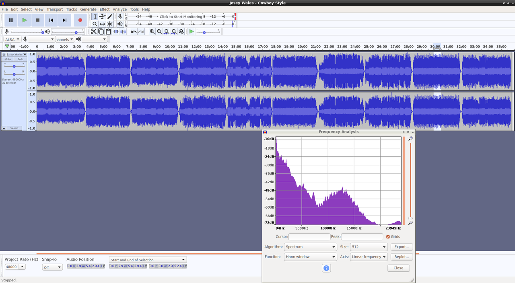Click the Replot... button
515x283 pixels.
pyautogui.click(x=402, y=256)
